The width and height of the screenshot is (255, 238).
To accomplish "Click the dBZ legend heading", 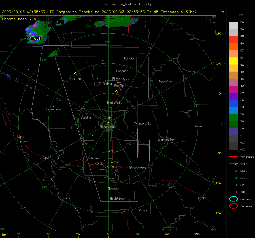I will (x=240, y=15).
